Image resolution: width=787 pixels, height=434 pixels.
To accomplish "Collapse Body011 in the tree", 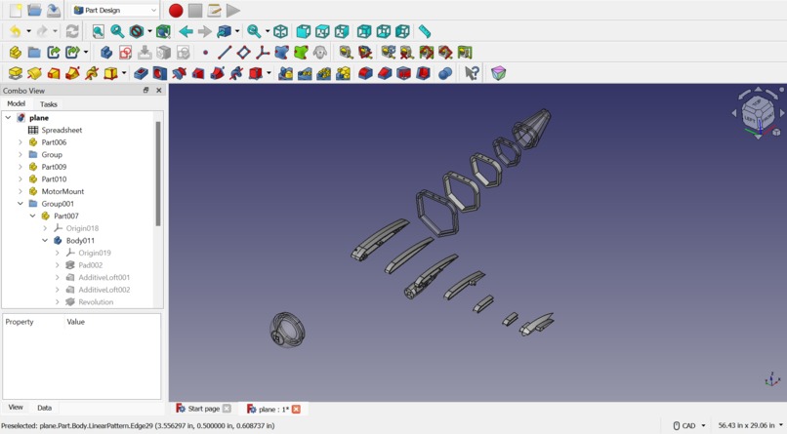I will [x=45, y=241].
